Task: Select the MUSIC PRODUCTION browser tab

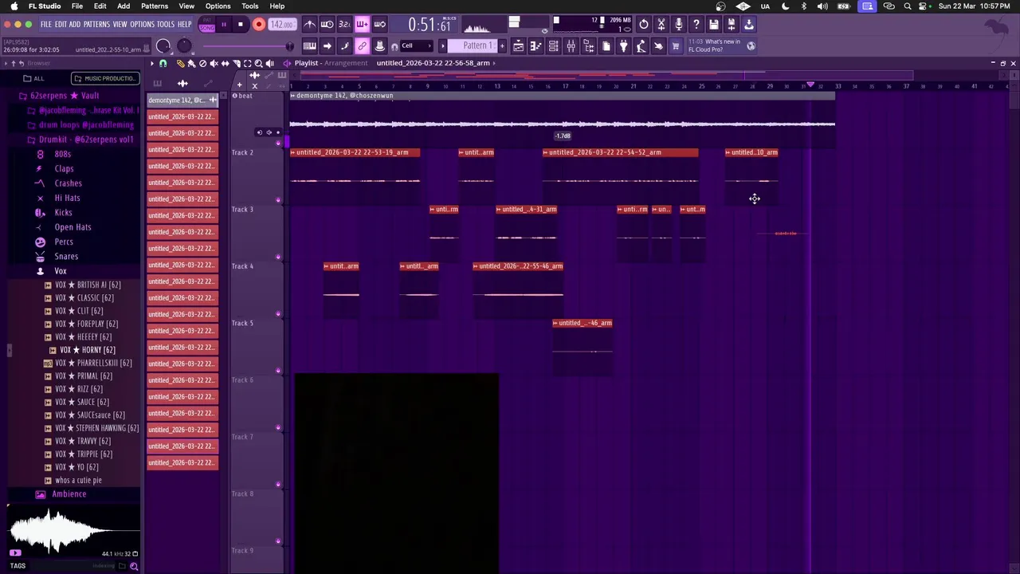Action: tap(105, 78)
